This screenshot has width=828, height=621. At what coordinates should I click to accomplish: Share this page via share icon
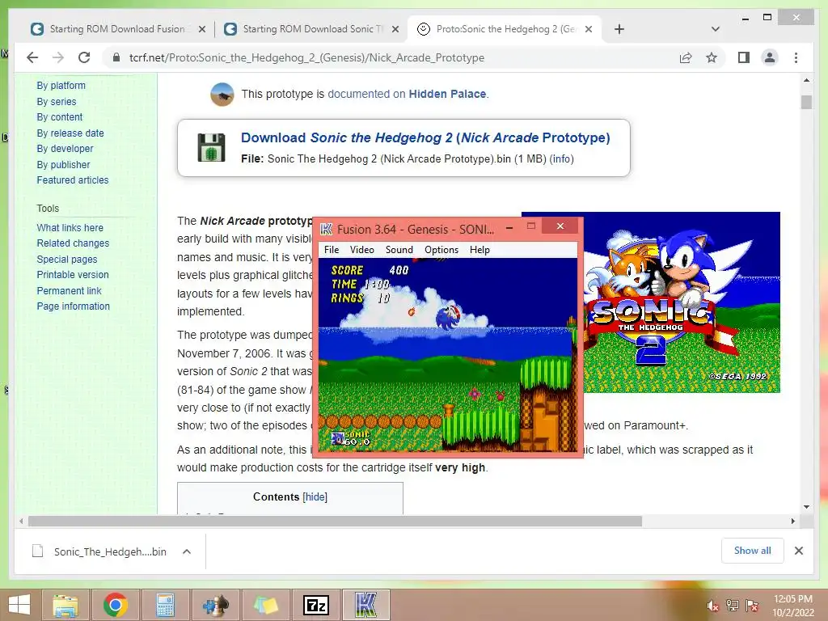click(x=686, y=57)
